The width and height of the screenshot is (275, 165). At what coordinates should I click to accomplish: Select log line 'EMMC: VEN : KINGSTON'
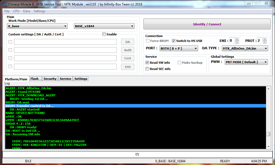tap(136, 145)
